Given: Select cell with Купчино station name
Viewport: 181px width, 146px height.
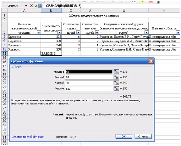Looking at the screenshot, I should (24, 45).
